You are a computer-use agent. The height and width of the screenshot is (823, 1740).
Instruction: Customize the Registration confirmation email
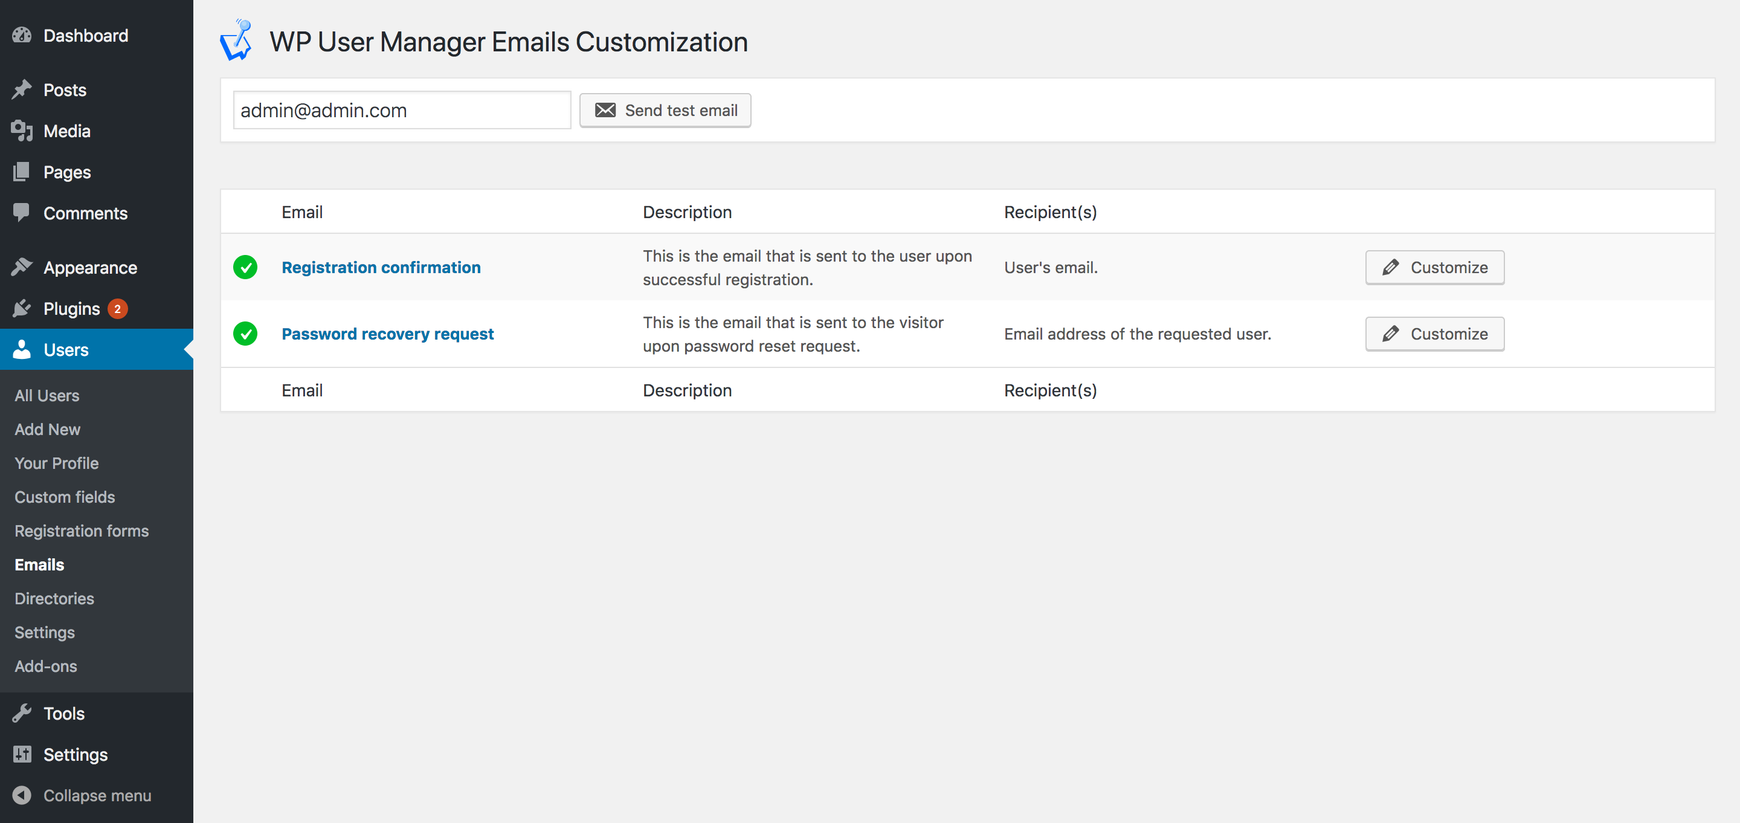click(x=1434, y=267)
